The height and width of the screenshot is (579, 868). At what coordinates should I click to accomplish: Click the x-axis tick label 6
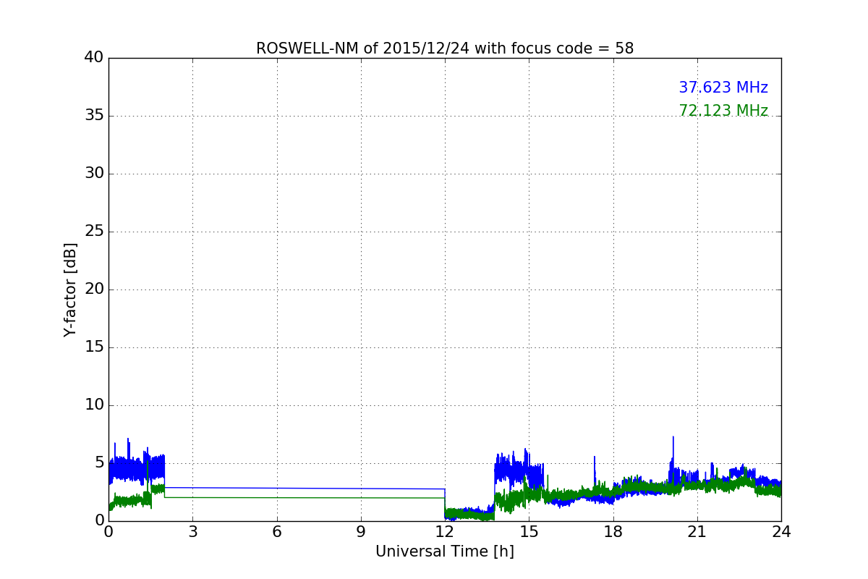coord(276,531)
